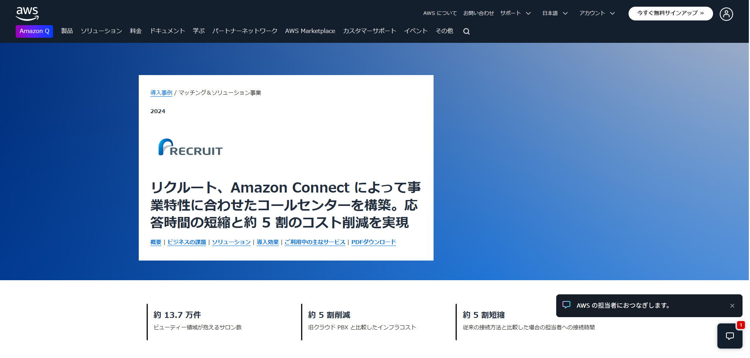
Task: Follow the 導入事例 breadcrumb link
Action: pos(161,93)
